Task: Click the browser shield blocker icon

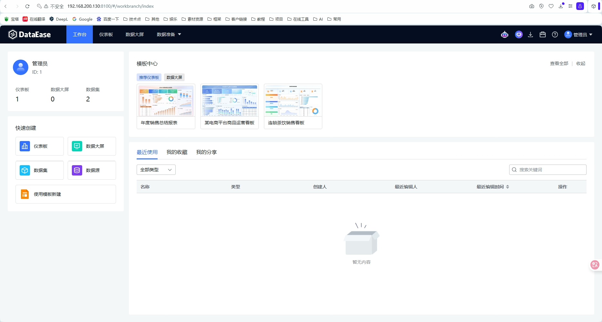Action: 541,6
